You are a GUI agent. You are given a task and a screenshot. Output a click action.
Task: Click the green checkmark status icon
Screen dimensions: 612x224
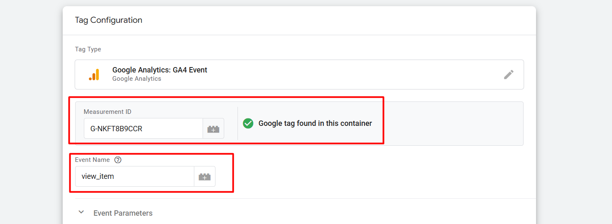248,123
